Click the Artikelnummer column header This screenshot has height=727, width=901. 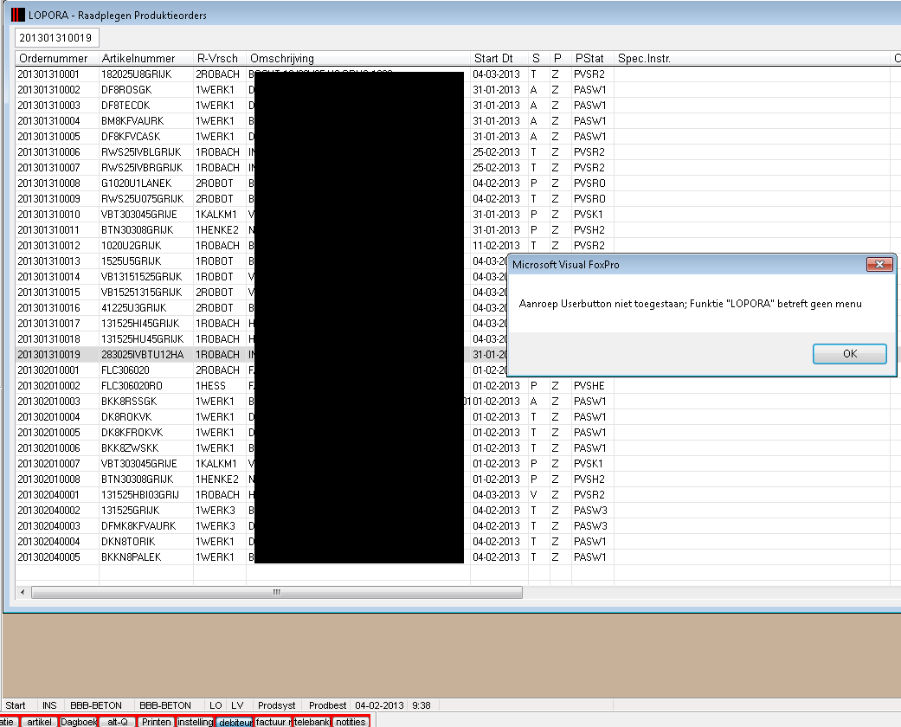coord(138,58)
